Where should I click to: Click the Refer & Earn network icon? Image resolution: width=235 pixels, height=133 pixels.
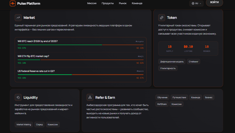(90, 97)
